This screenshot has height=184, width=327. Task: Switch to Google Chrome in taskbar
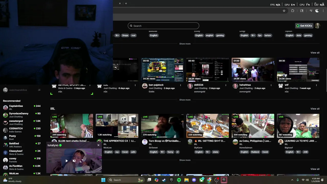pyautogui.click(x=209, y=180)
